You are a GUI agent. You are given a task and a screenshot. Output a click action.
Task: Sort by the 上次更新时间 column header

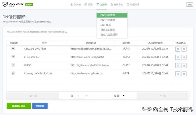155,43
